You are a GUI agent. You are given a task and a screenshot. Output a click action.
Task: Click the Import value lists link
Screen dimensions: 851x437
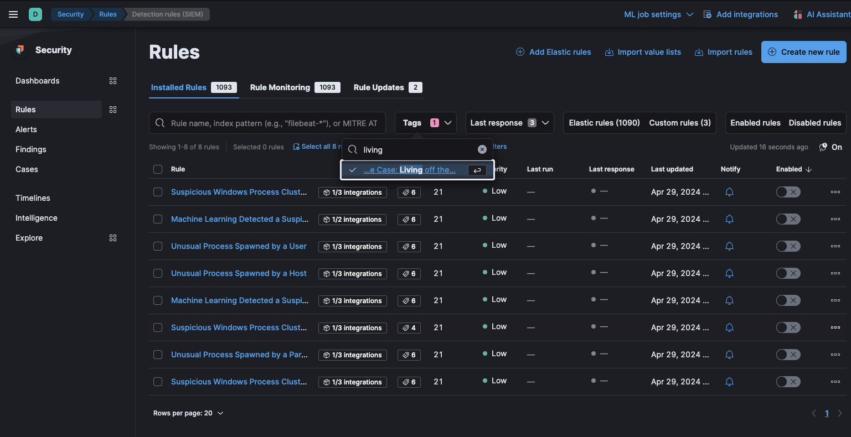click(643, 51)
